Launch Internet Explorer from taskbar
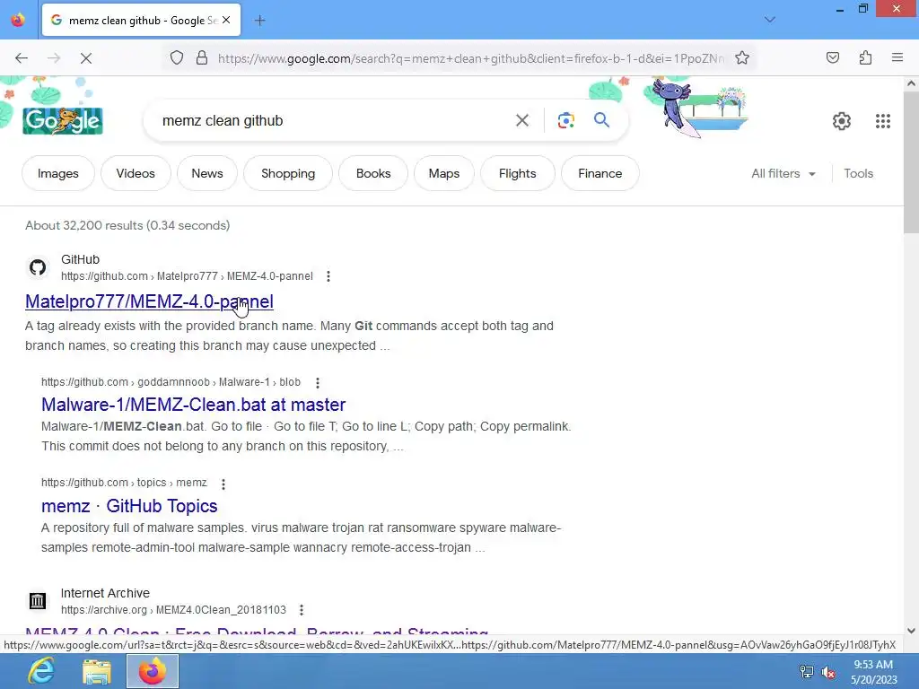919x689 pixels. (40, 671)
